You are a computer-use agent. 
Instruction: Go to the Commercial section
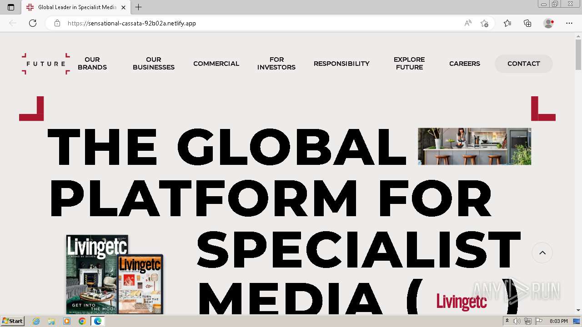(216, 64)
